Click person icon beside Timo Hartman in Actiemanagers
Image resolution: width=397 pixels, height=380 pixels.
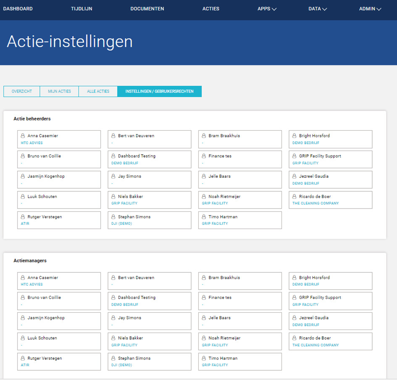[x=204, y=358]
